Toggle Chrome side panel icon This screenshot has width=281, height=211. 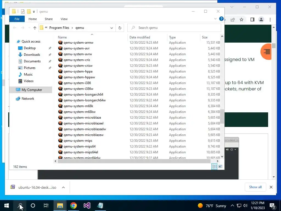click(x=252, y=20)
